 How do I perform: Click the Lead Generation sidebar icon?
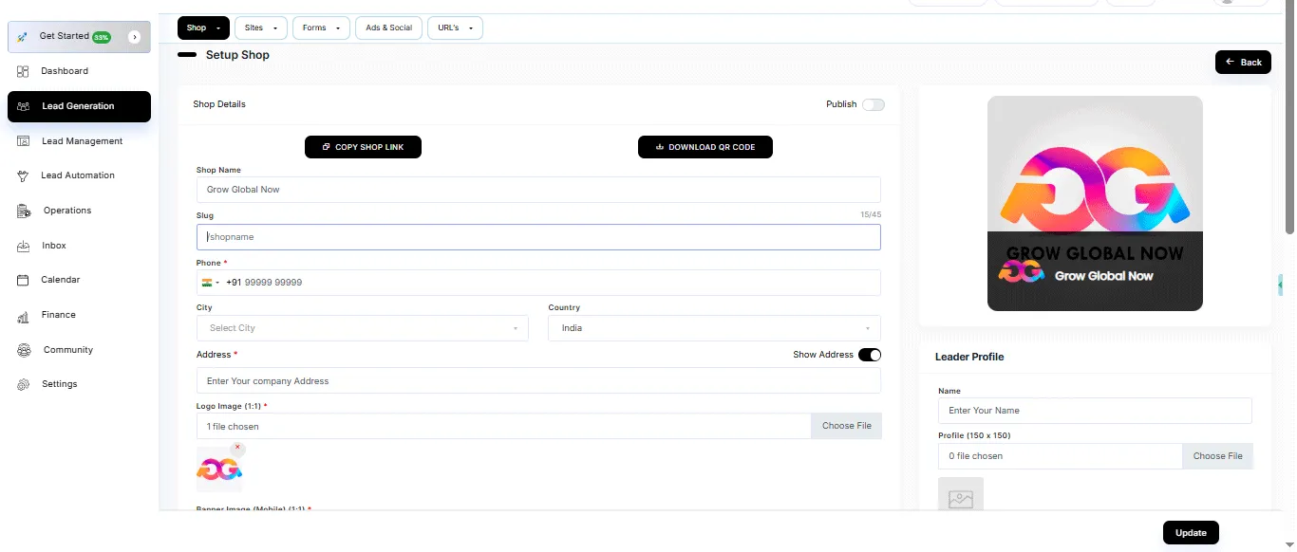23,106
